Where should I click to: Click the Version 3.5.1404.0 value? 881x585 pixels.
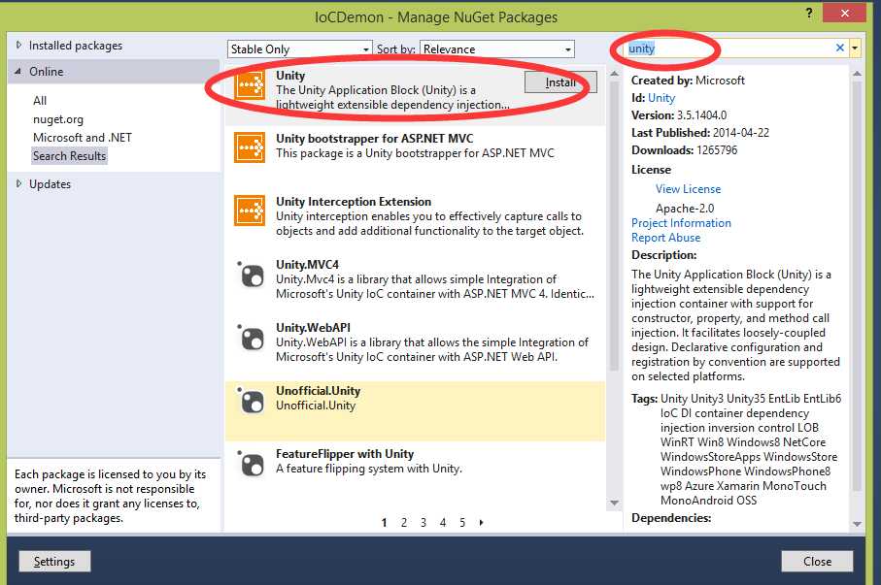click(701, 115)
